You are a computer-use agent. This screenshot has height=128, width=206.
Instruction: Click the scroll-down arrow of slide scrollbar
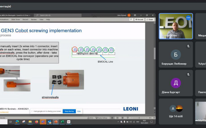pos(155,108)
